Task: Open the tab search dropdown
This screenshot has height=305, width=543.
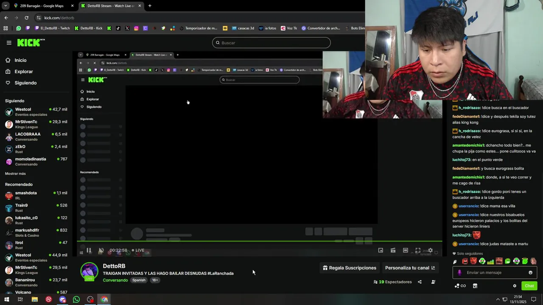Action: (6, 6)
